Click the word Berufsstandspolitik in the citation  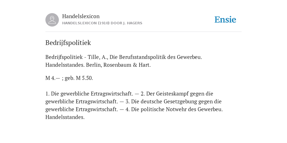click(143, 57)
